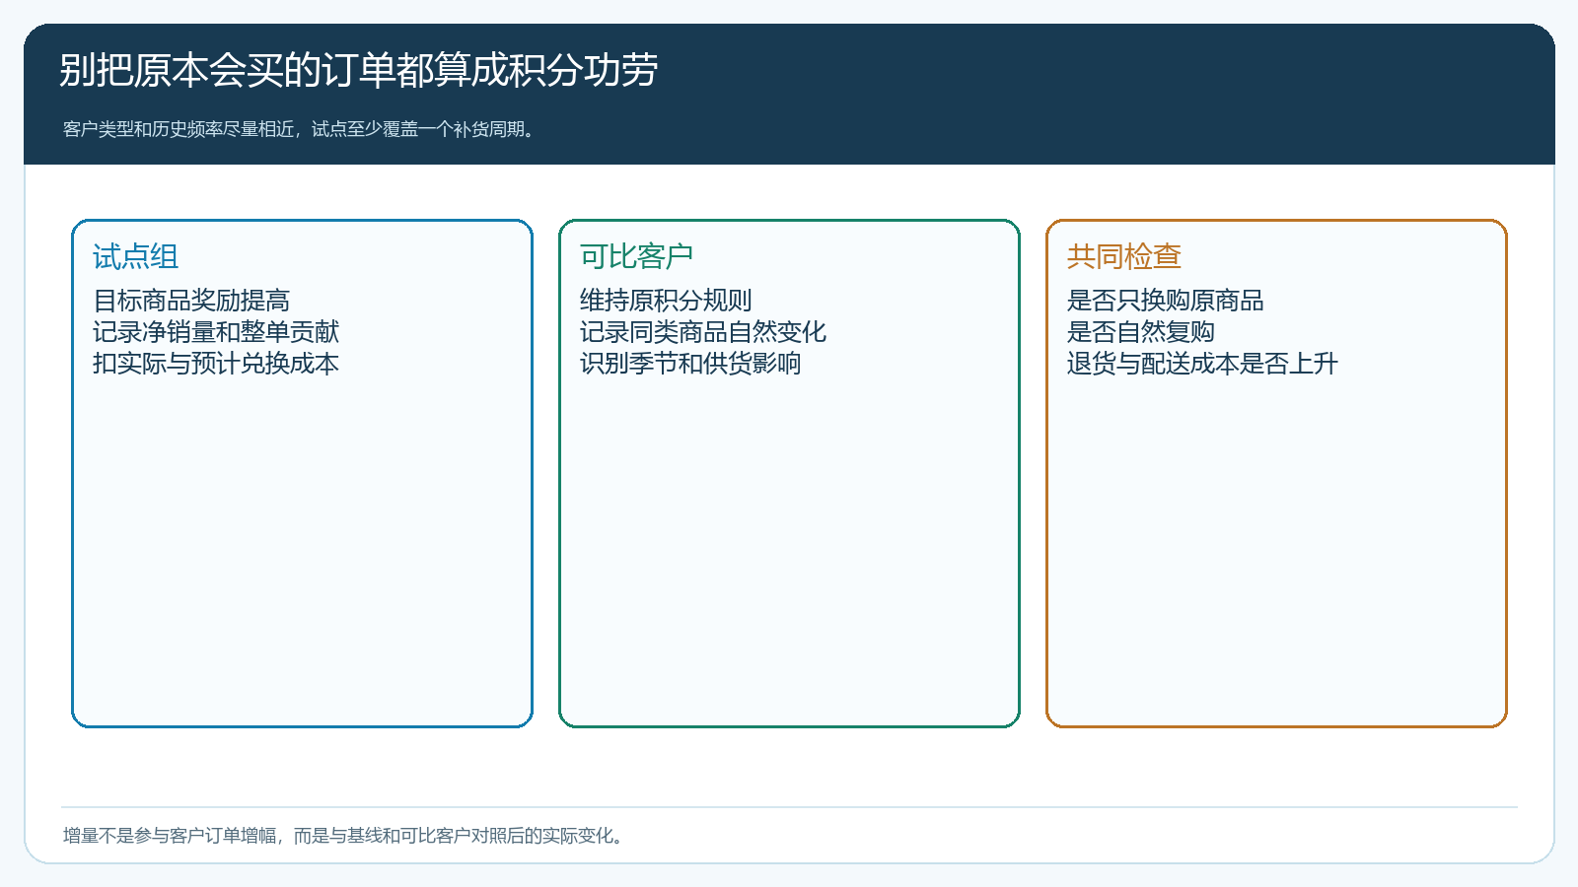Click the line 记录净销量和整单贡献
Image resolution: width=1578 pixels, height=887 pixels.
216,332
